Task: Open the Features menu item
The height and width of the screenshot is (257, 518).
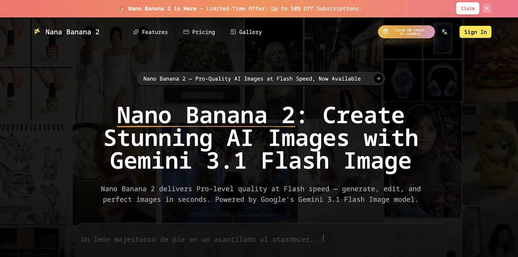Action: [x=150, y=32]
